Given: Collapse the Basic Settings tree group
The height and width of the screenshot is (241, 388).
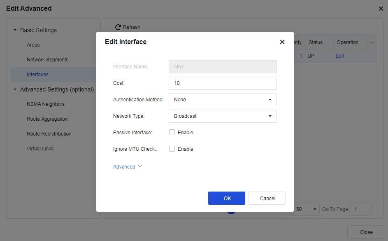Looking at the screenshot, I should pos(15,30).
